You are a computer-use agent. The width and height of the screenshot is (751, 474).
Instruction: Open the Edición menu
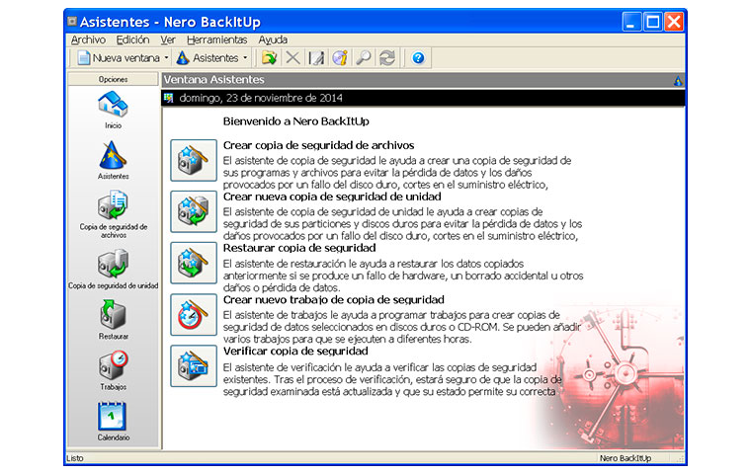coord(132,39)
